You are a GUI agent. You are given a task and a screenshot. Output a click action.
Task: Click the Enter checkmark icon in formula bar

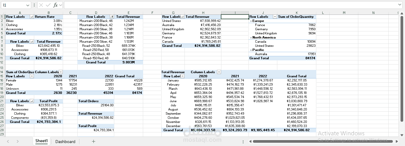coord(48,5)
